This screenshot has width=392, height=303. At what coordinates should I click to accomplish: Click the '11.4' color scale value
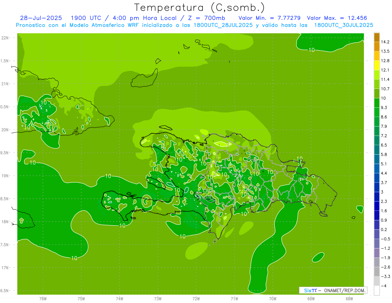tap(385, 79)
